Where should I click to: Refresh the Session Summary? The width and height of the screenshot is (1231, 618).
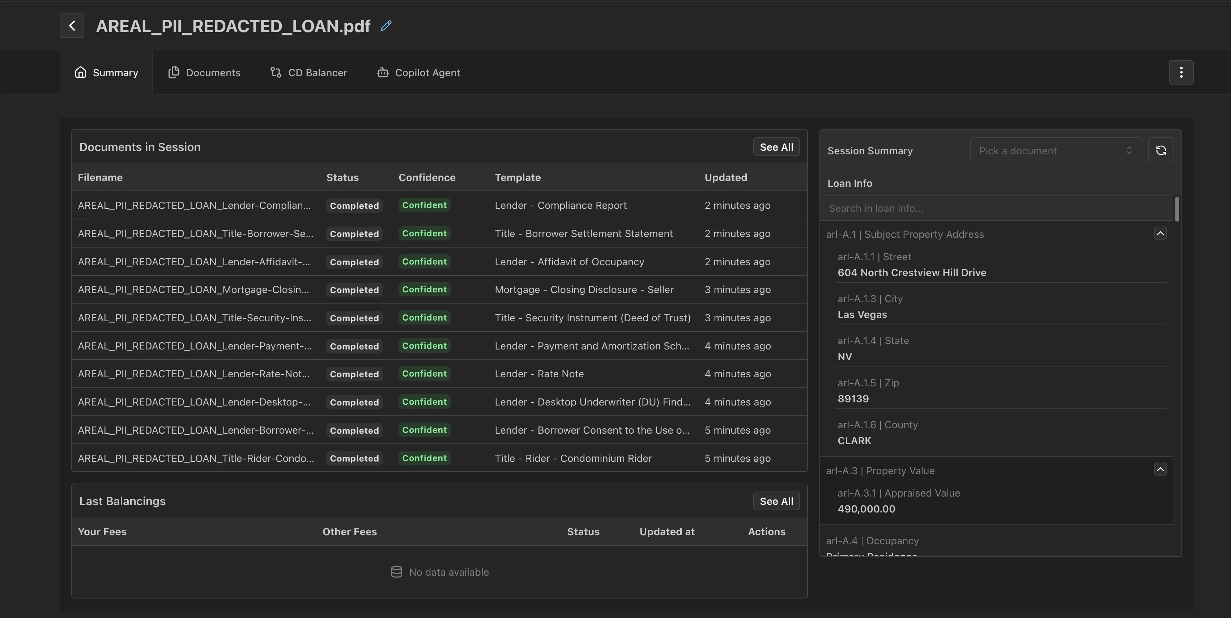pos(1161,150)
